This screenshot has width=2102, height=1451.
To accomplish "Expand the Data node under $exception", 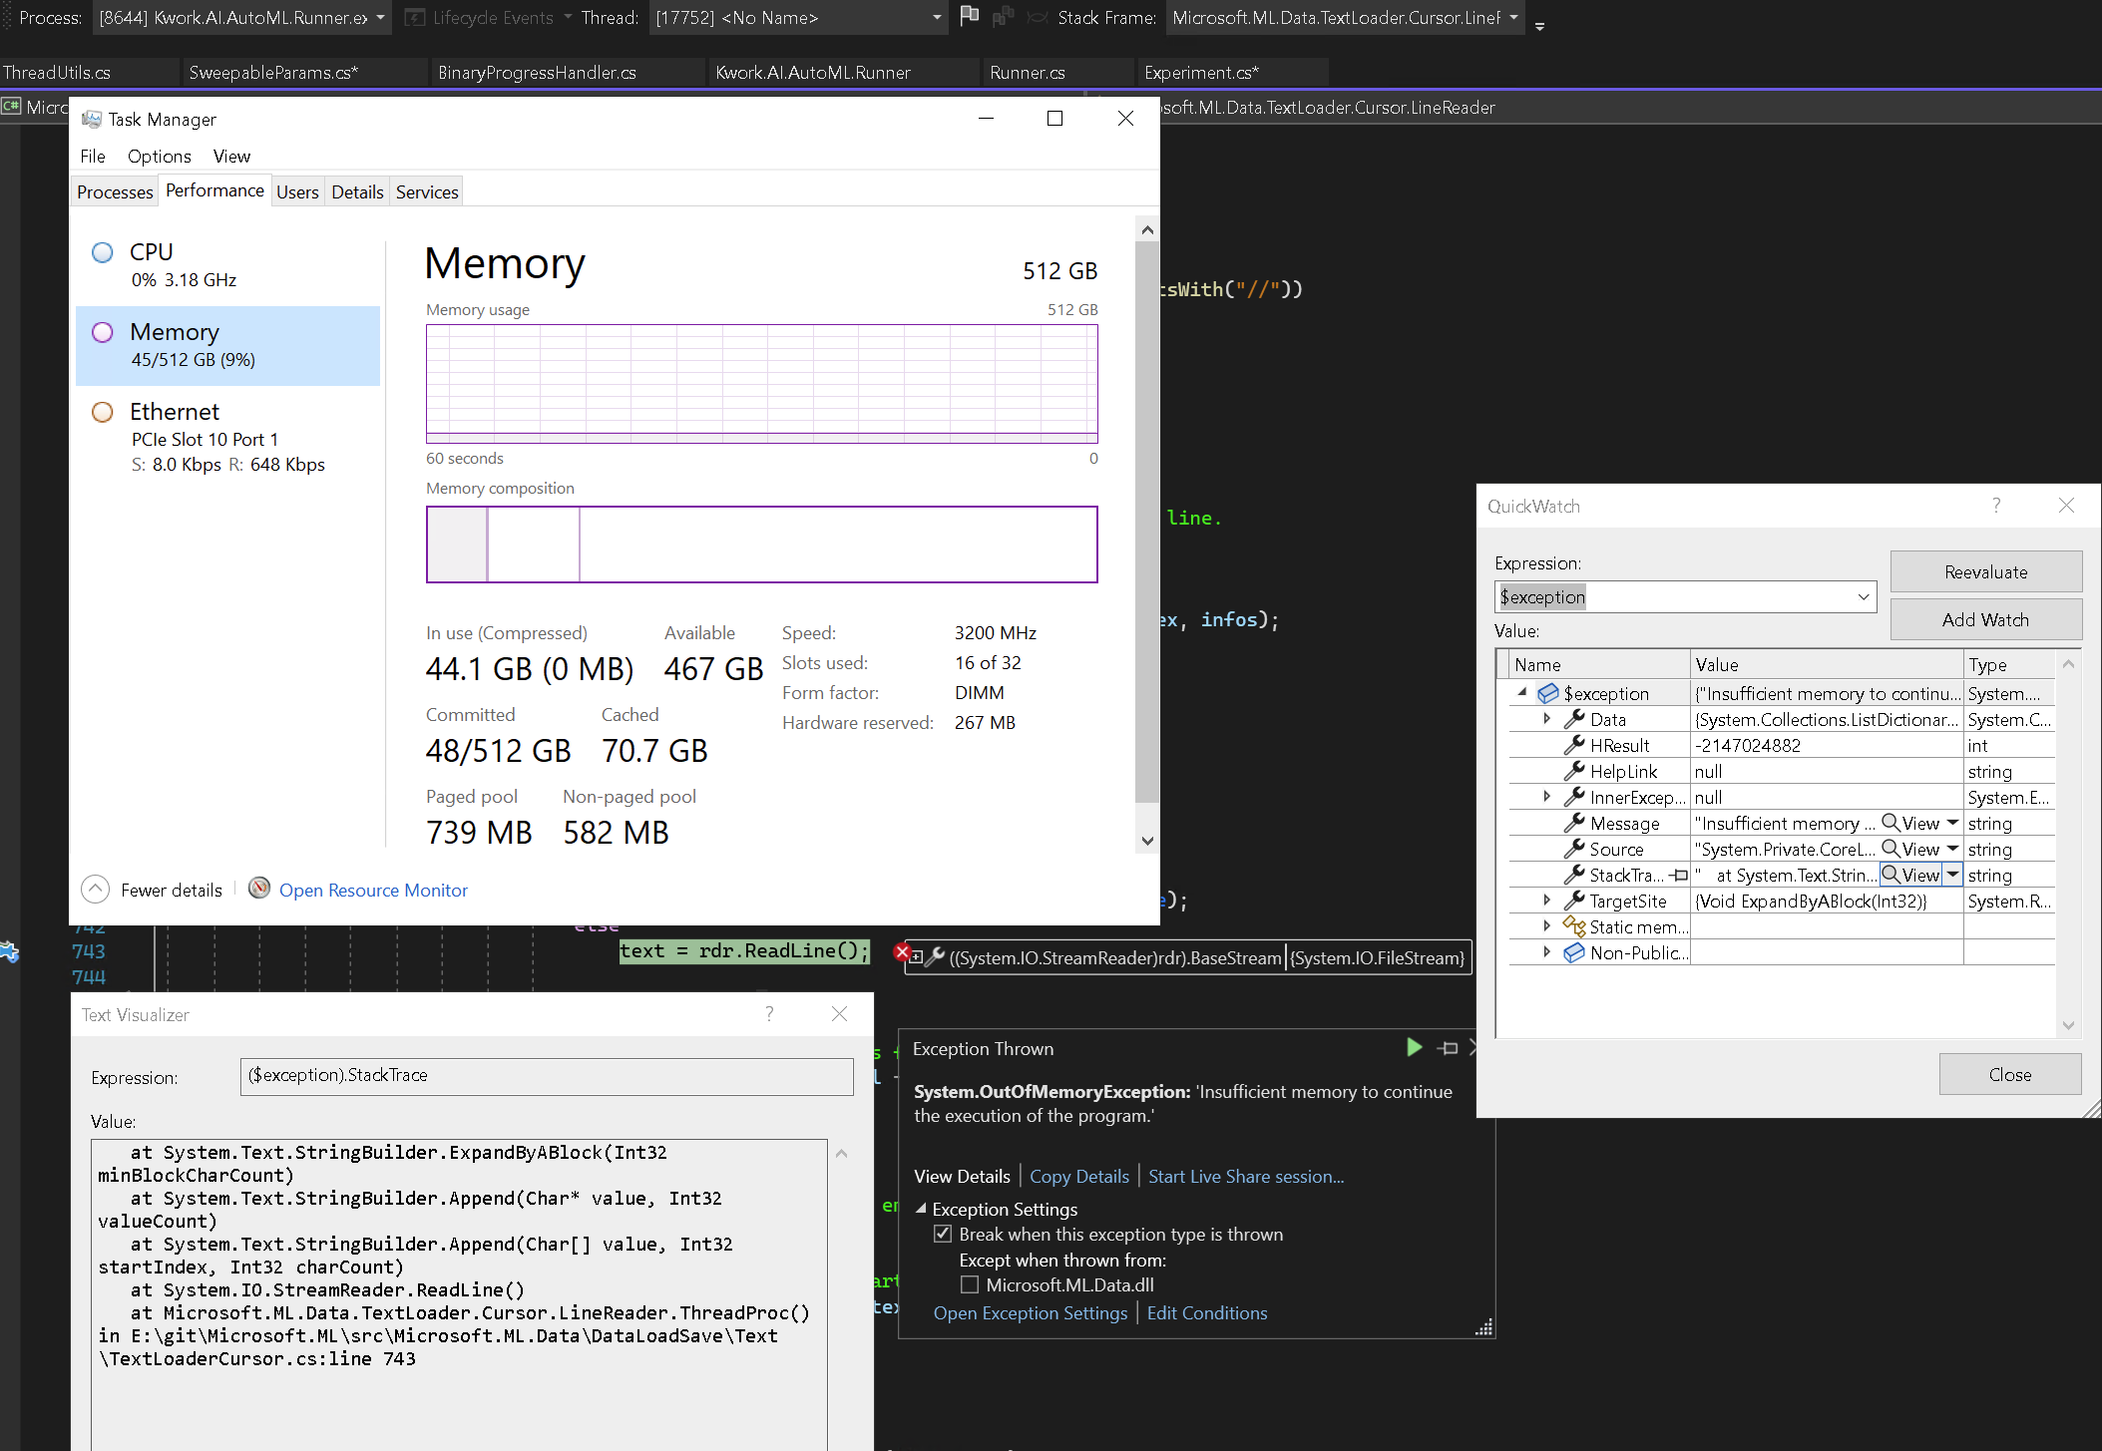I will (1546, 718).
